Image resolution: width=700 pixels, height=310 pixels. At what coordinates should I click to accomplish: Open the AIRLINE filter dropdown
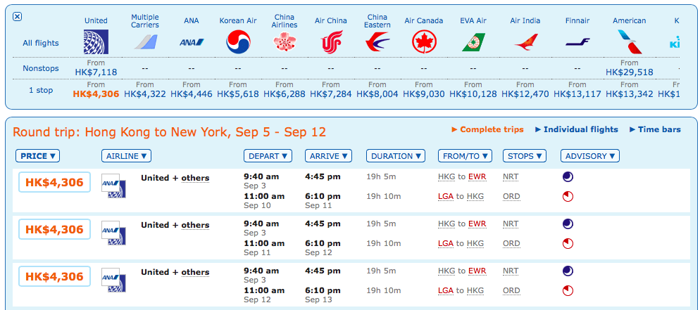pyautogui.click(x=126, y=156)
